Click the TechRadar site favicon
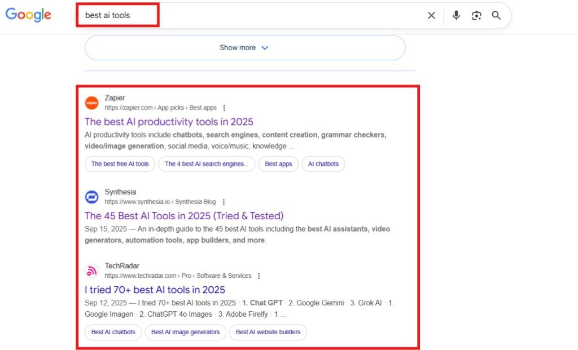Viewport: 578px width, 350px height. tap(91, 271)
